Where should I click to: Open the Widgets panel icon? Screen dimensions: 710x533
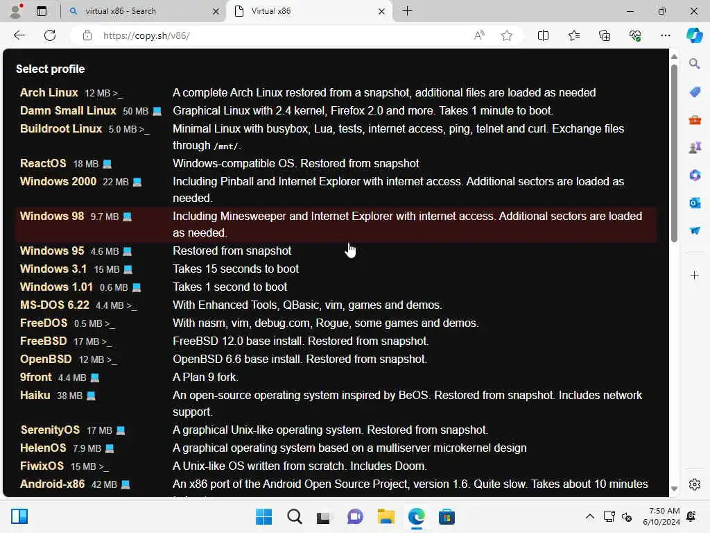(x=19, y=516)
